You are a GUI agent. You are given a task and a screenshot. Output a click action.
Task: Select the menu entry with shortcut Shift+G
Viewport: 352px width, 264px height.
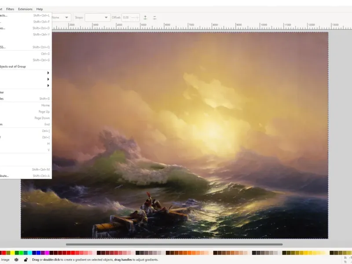26,99
